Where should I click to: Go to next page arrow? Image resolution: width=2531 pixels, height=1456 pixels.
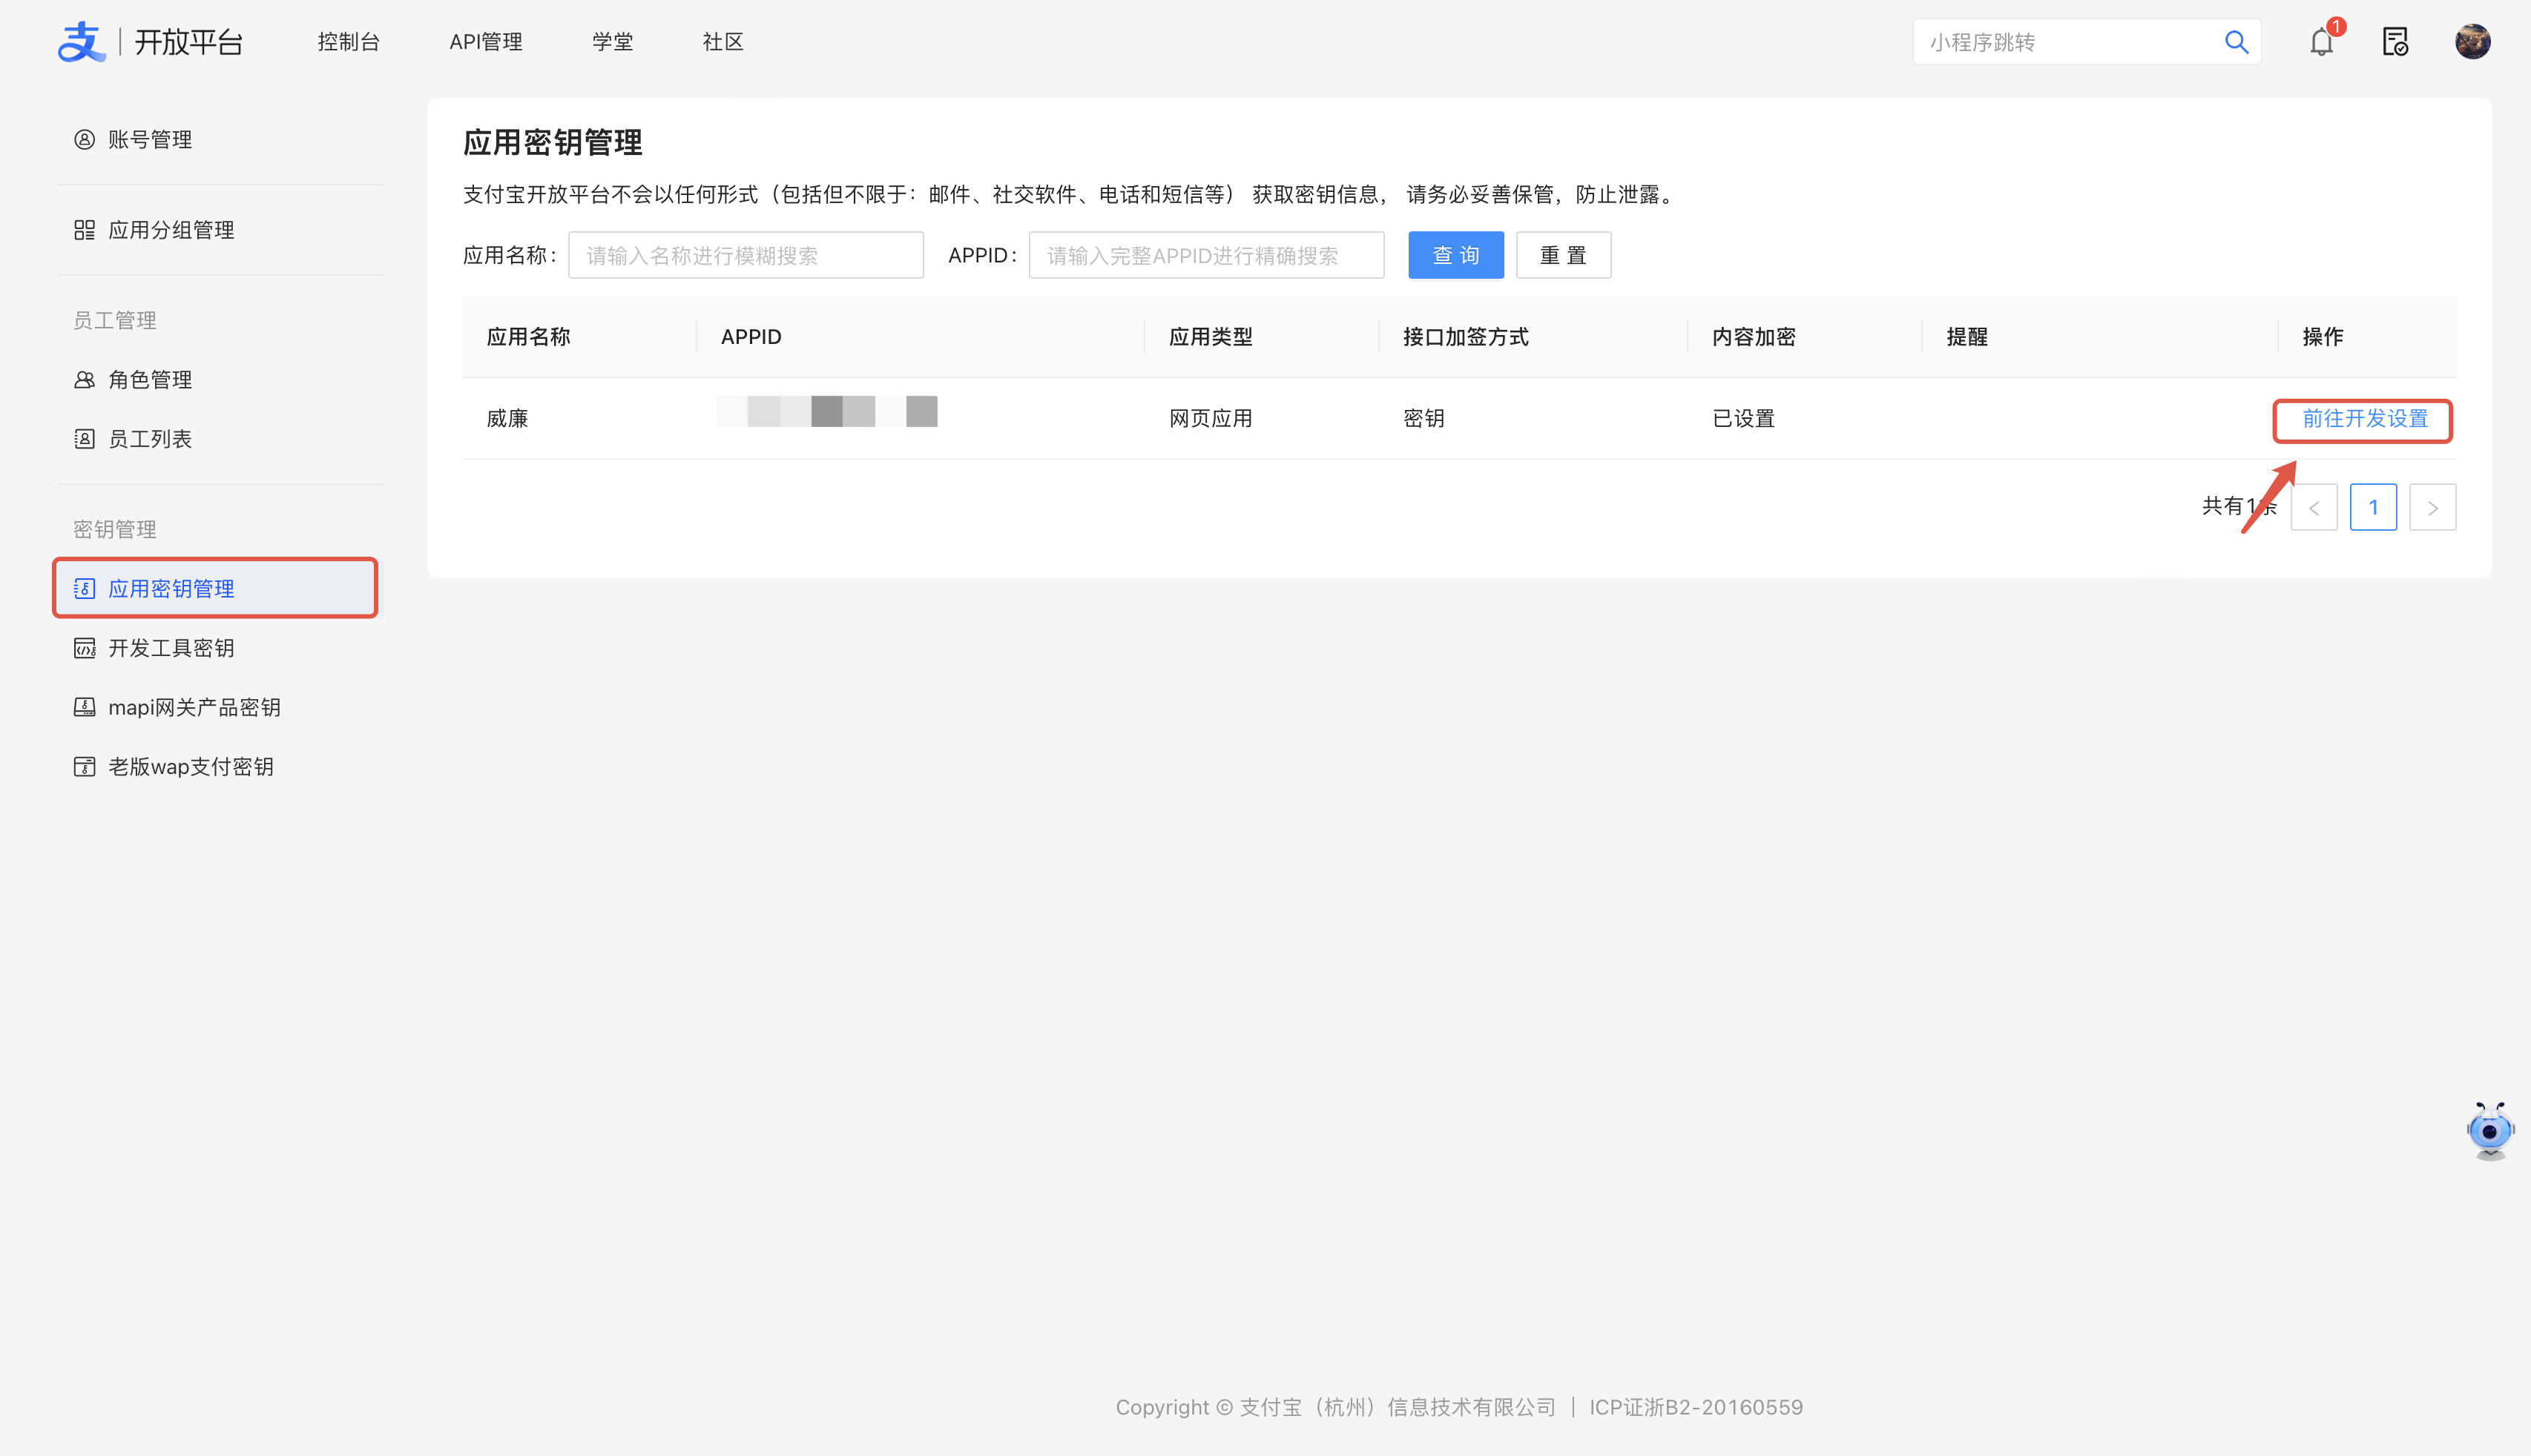(x=2433, y=508)
